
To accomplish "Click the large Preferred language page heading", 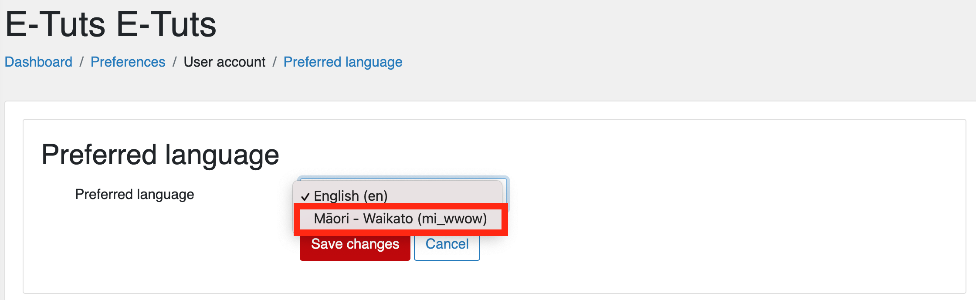I will point(160,155).
